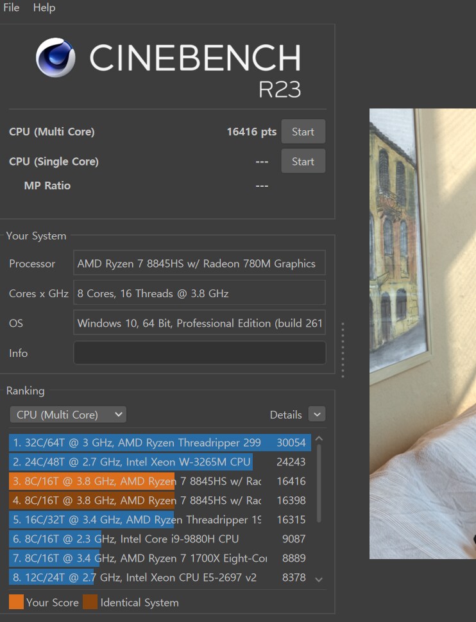The image size is (476, 622).
Task: Click the 16416 pts multi core score
Action: point(251,132)
